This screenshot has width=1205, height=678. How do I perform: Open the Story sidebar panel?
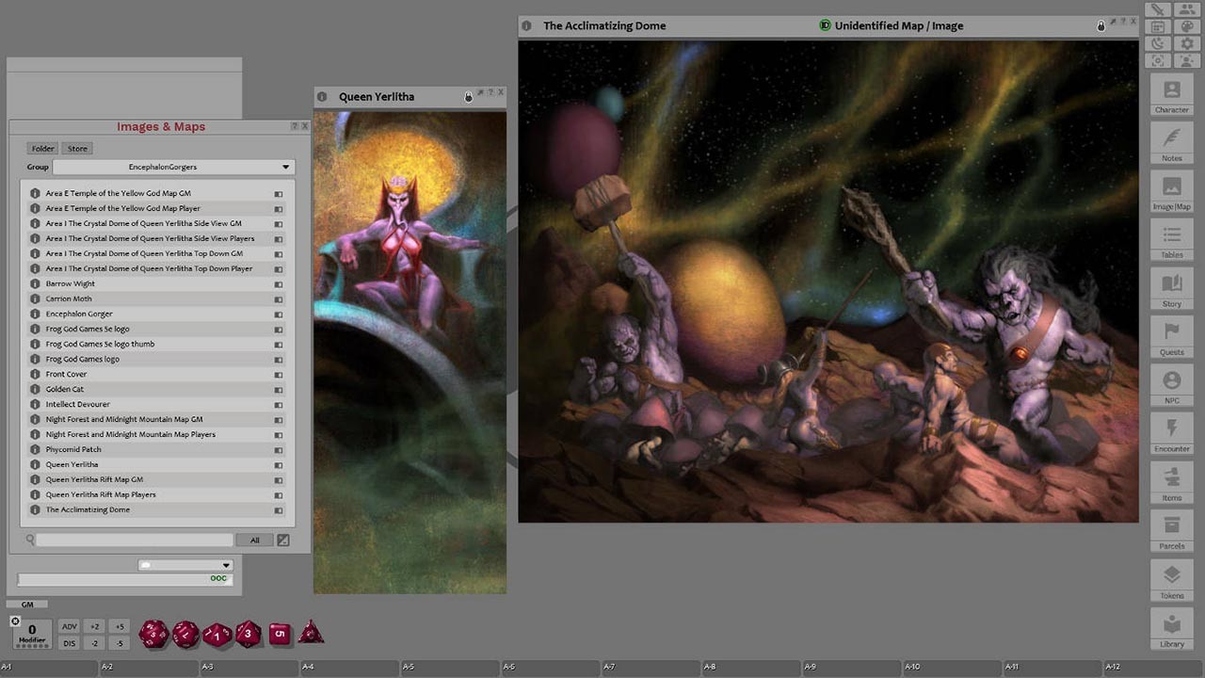coord(1171,289)
